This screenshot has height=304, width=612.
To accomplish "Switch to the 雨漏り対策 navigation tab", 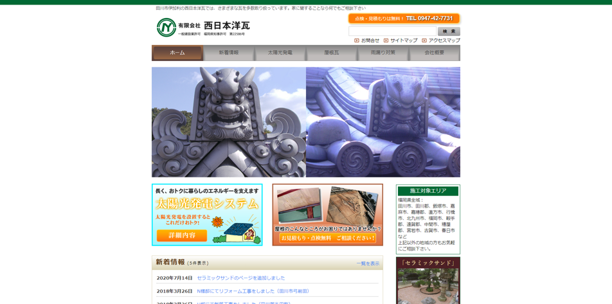I will 383,53.
